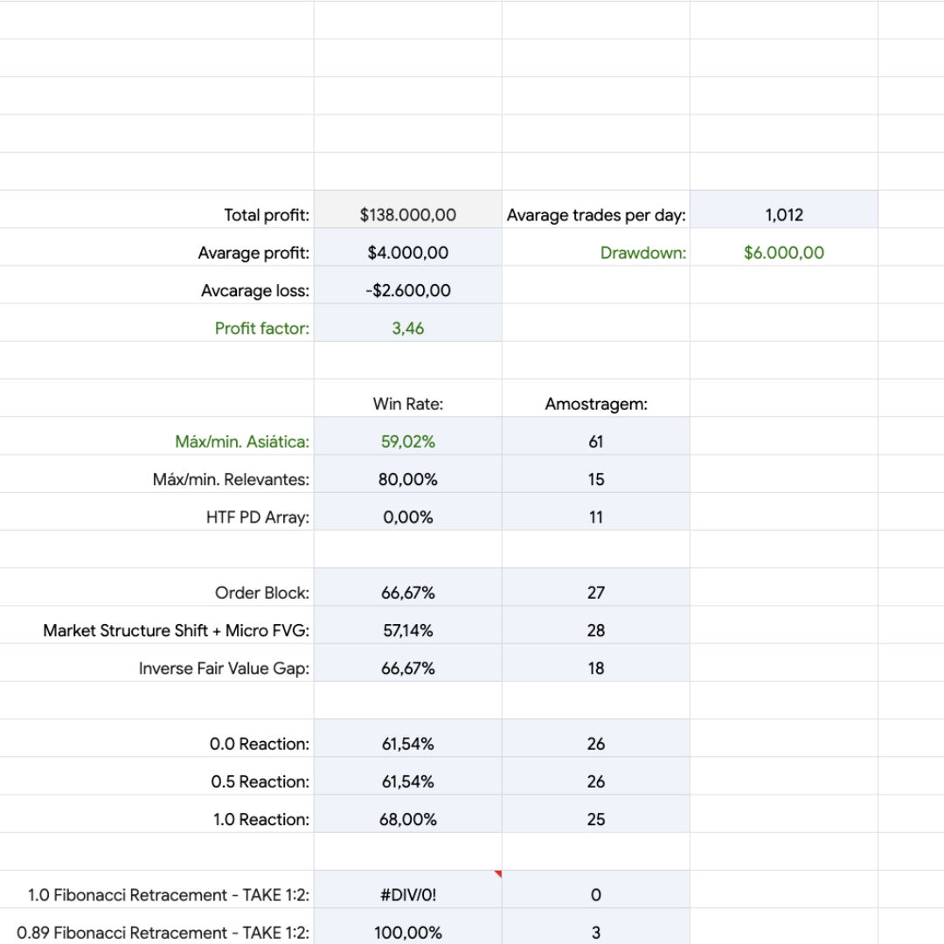
Task: Select the Win Rate column header cell
Action: click(407, 404)
